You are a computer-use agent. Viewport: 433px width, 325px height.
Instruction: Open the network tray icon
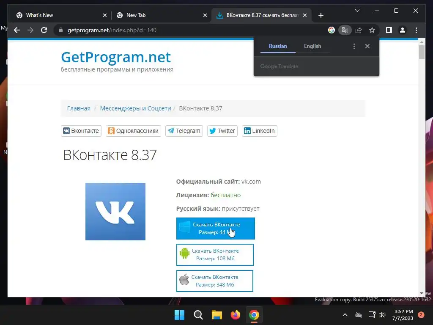372,315
